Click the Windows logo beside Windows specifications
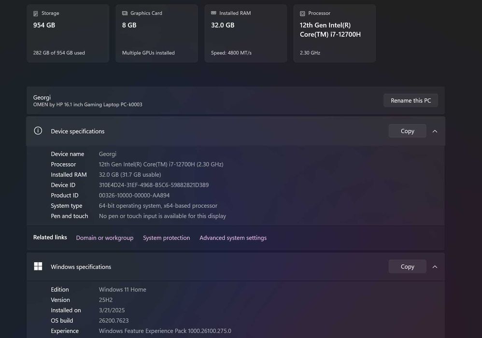The height and width of the screenshot is (338, 482). point(38,267)
